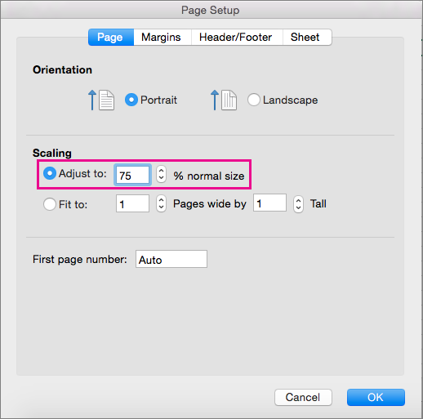
Task: Increase Pages wide value with up arrow
Action: click(x=161, y=199)
